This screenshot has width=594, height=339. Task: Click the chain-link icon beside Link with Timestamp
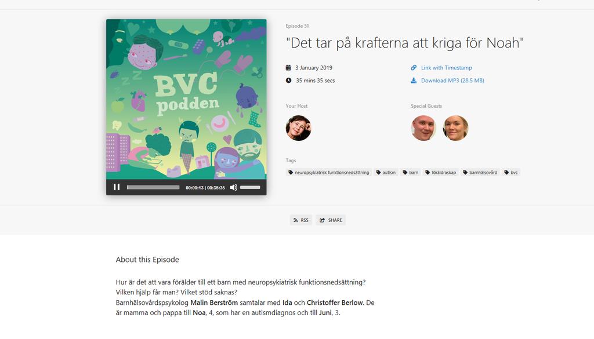(x=414, y=68)
